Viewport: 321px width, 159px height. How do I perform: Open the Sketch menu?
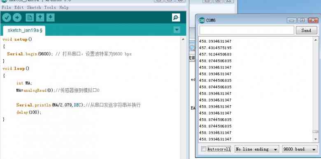point(34,7)
